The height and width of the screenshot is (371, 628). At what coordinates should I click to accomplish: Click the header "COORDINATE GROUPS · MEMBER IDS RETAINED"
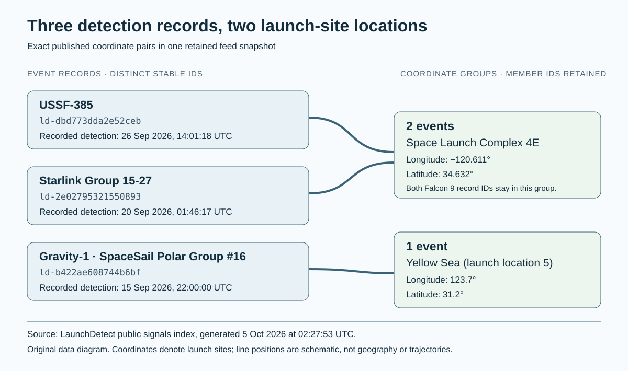pyautogui.click(x=503, y=74)
